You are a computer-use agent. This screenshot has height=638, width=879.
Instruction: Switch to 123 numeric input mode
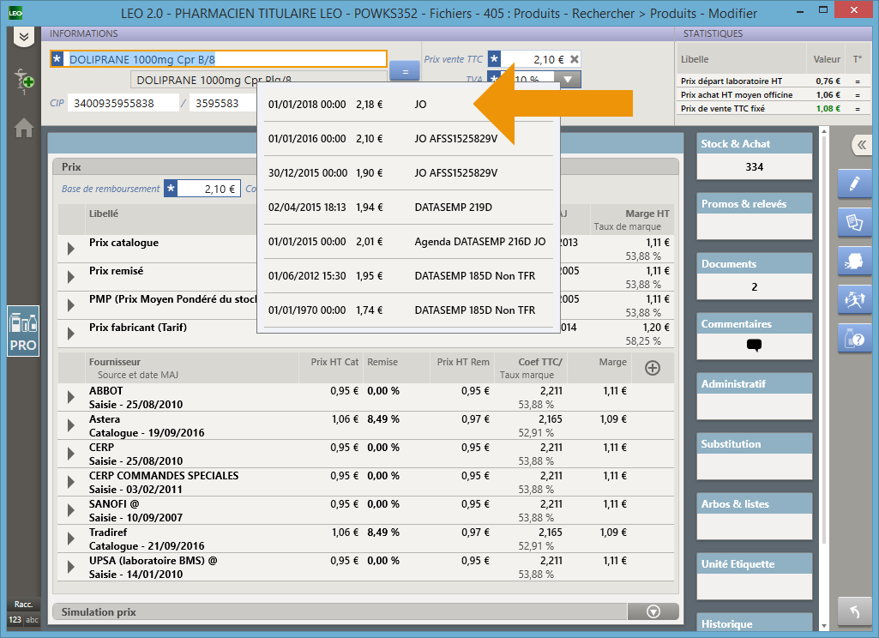pos(15,619)
